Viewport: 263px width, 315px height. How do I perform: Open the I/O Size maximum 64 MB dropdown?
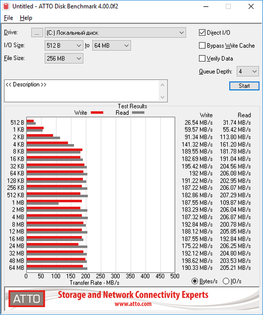pos(111,46)
